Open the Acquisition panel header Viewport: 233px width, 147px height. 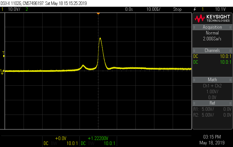click(x=212, y=27)
